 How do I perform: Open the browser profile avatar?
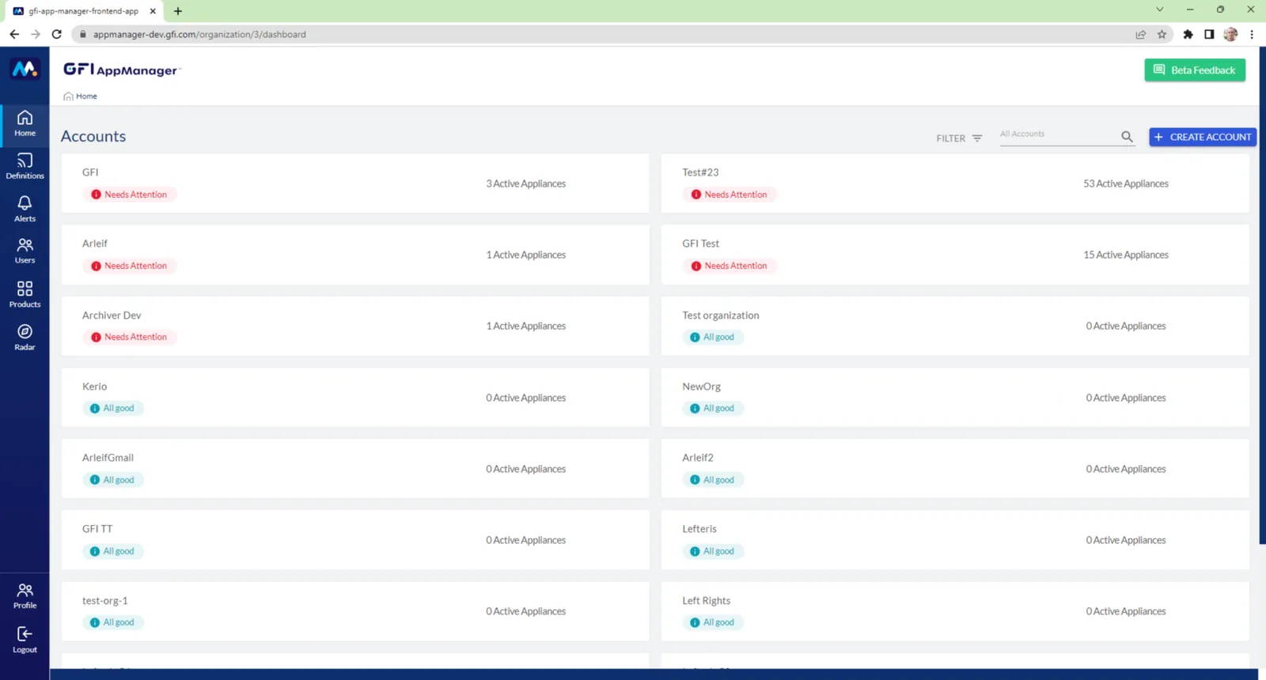point(1230,34)
